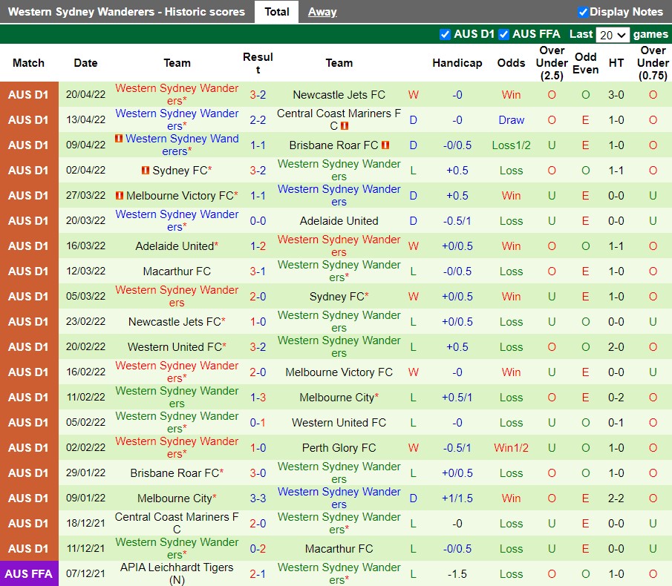
Task: Open the Western United FC link
Action: 339,422
